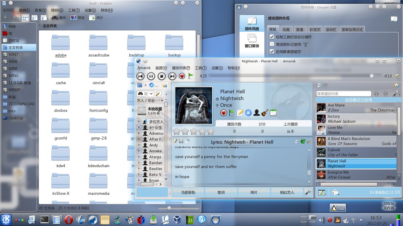Save lyrics with the floppy disk icon
Screen dimensions: 403x226
tap(181, 142)
